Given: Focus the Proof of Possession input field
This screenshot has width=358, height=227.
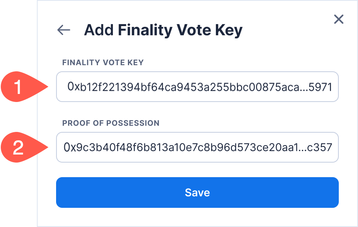Looking at the screenshot, I should click(x=197, y=147).
